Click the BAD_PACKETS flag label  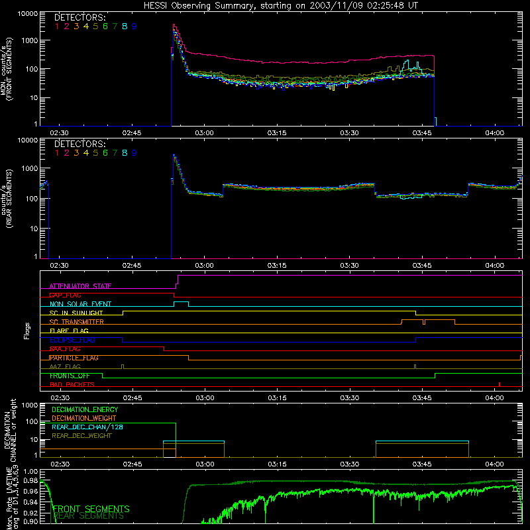coord(72,384)
